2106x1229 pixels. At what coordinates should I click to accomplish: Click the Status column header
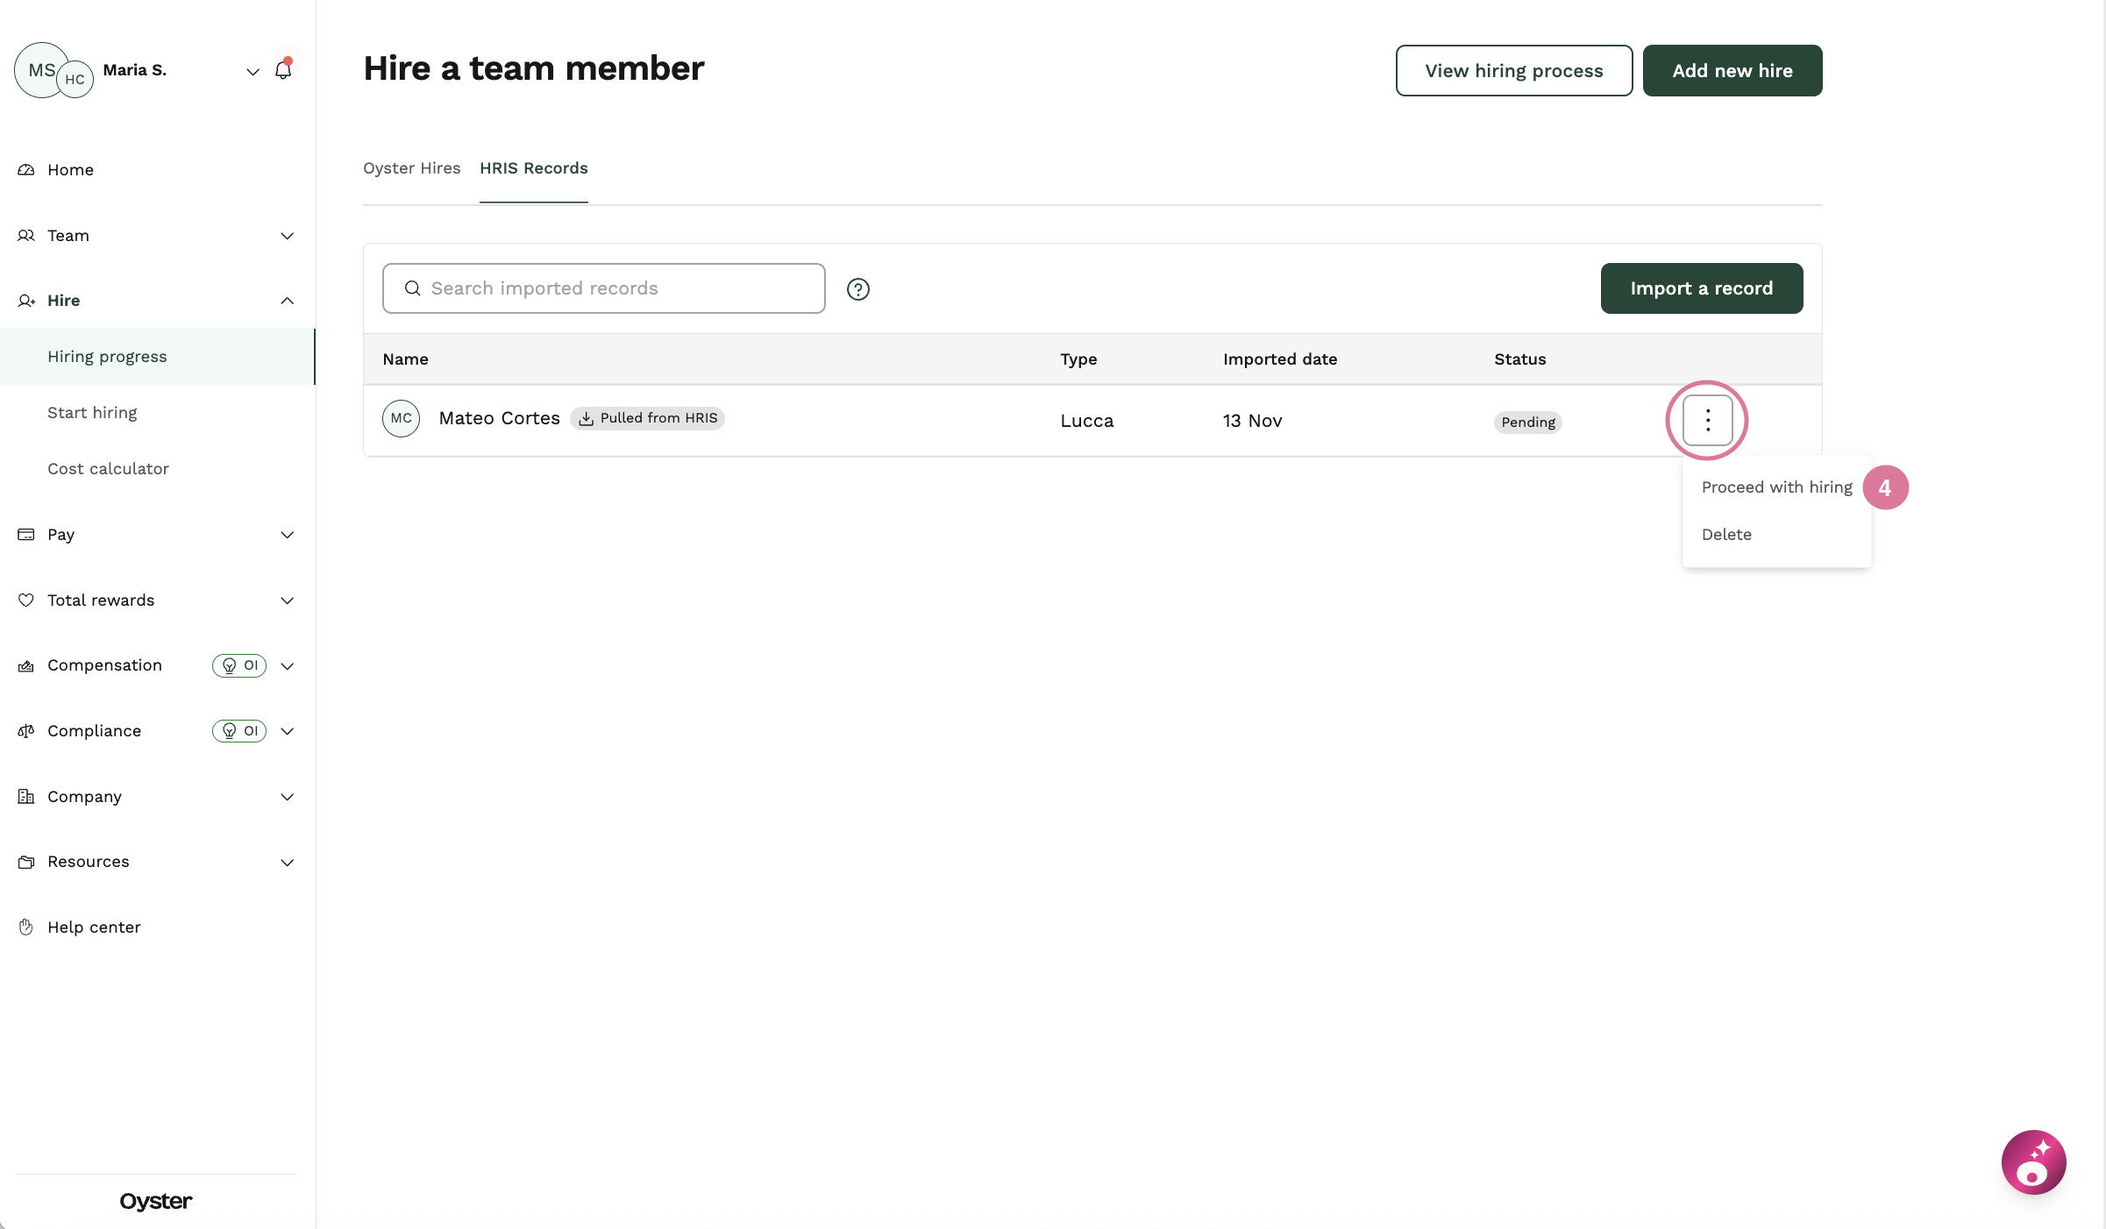tap(1520, 359)
